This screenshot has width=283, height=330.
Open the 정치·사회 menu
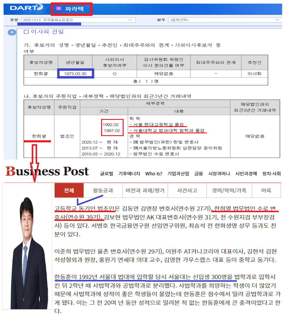(271, 174)
